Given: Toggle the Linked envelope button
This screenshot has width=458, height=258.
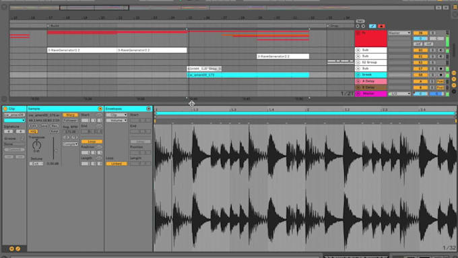Looking at the screenshot, I should point(117,164).
